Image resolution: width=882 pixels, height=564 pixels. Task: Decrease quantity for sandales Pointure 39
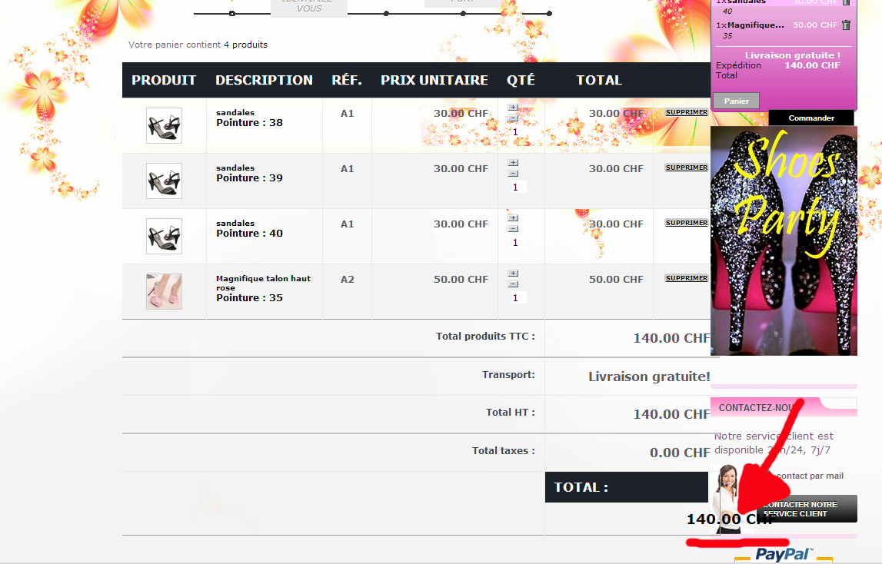coord(513,173)
